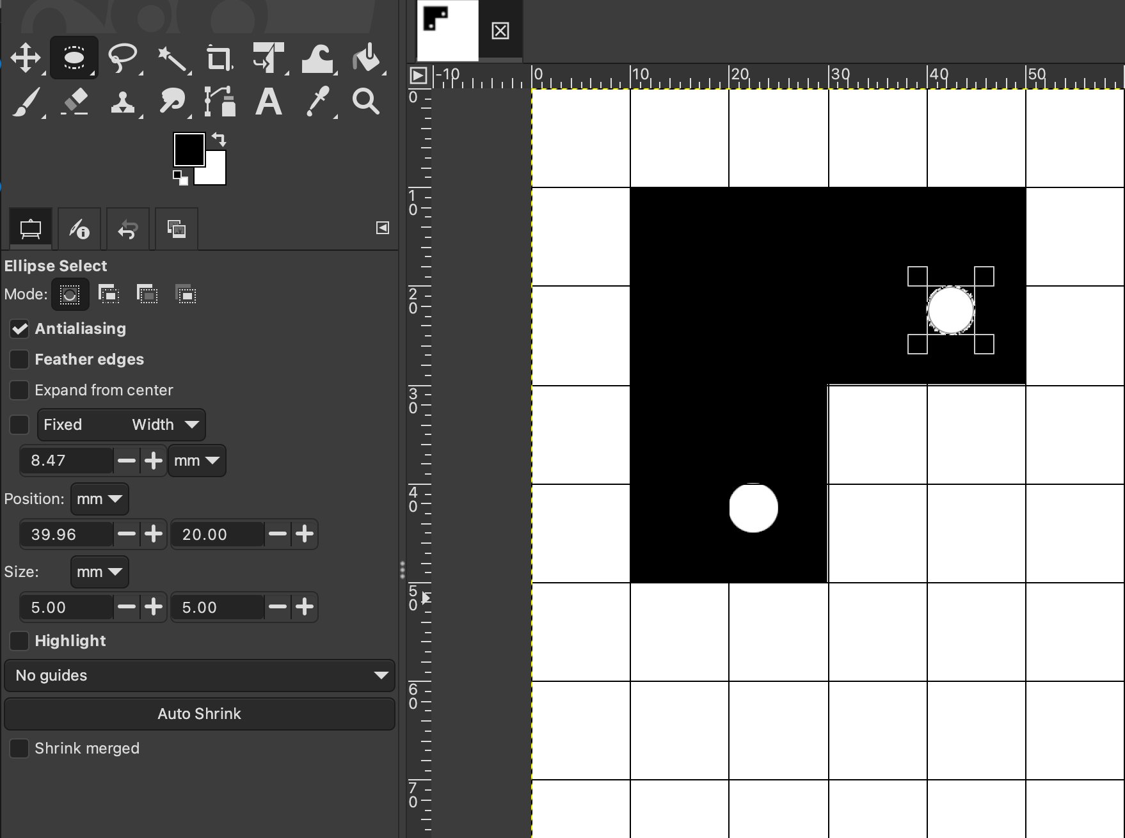Decrease the Position X value 39.96
Viewport: 1125px width, 838px height.
[x=127, y=534]
